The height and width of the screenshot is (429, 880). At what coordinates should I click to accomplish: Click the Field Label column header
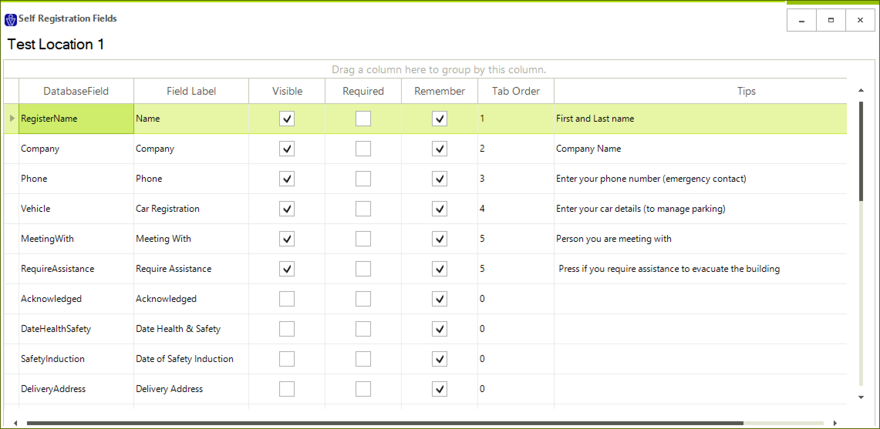tap(191, 91)
